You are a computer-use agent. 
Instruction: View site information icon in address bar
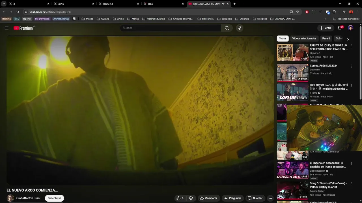26,12
